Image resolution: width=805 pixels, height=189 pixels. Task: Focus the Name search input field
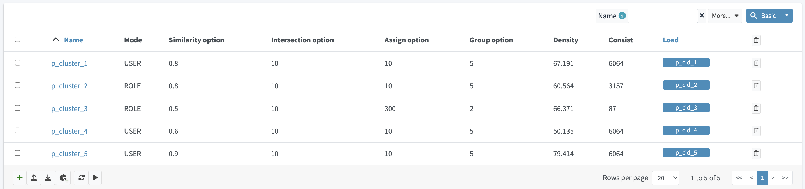point(663,16)
